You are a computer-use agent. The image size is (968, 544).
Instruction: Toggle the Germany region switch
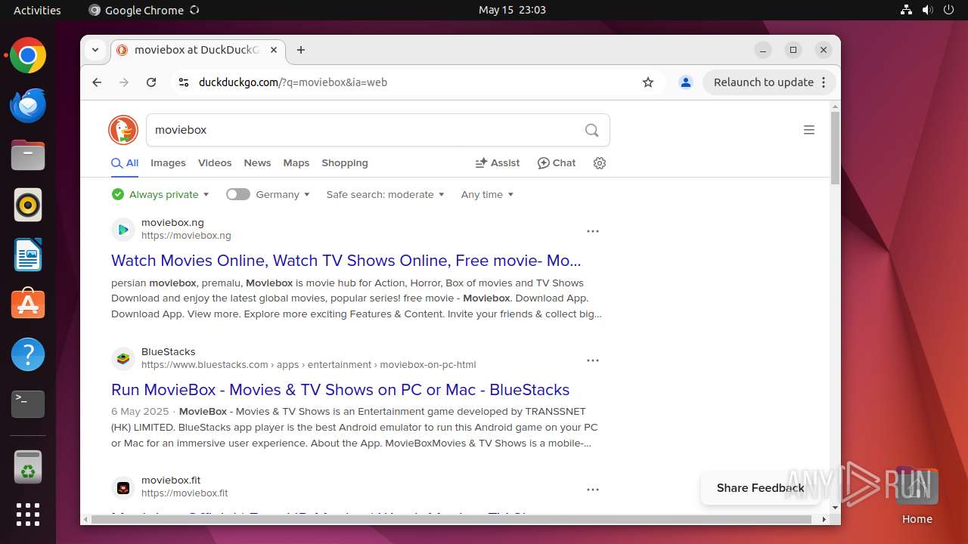pyautogui.click(x=237, y=194)
